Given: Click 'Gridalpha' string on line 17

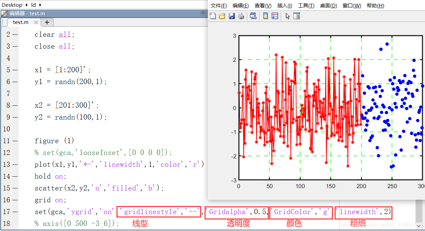Looking at the screenshot, I should pos(228,212).
